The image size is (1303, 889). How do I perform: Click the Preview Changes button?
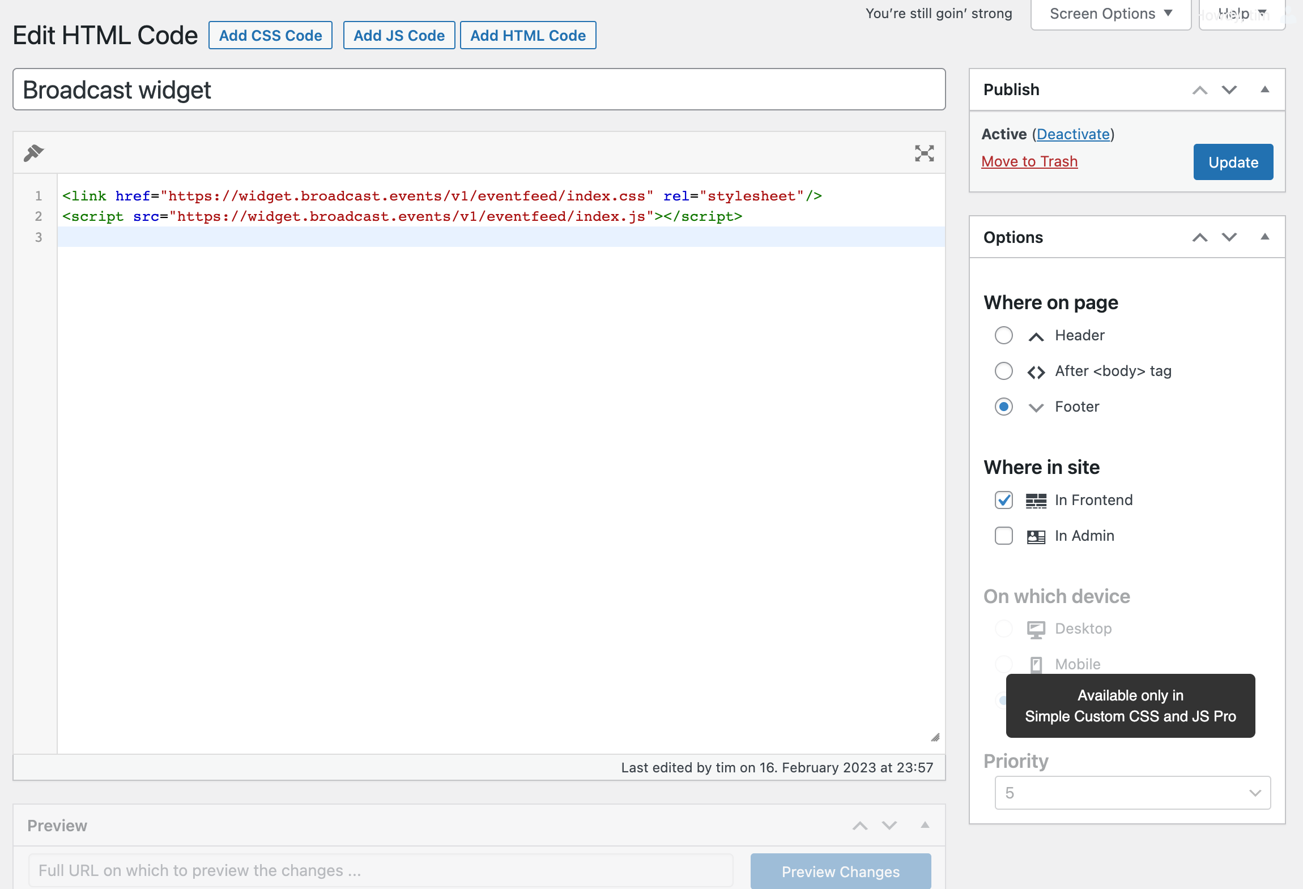(840, 871)
